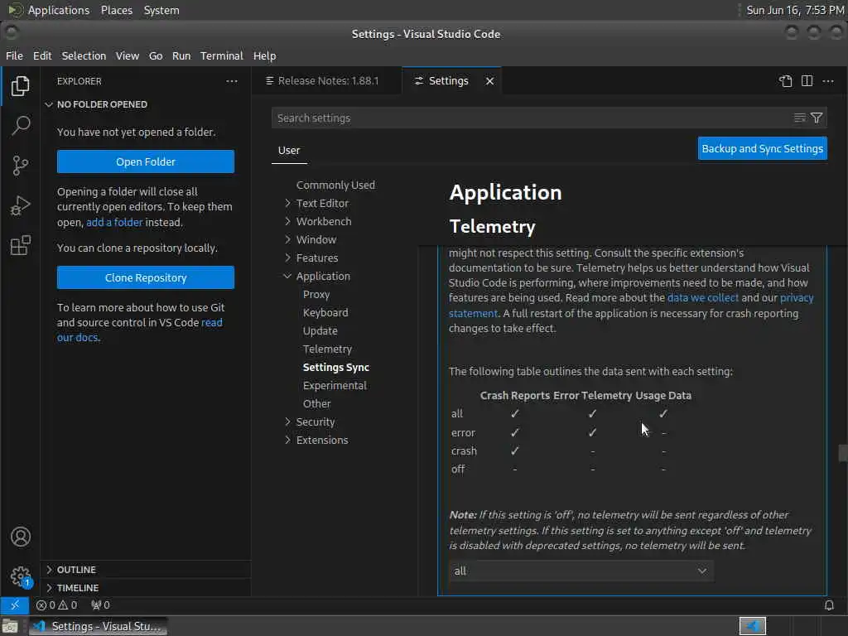Image resolution: width=848 pixels, height=636 pixels.
Task: Click the ports forwarded status indicator
Action: tap(100, 605)
